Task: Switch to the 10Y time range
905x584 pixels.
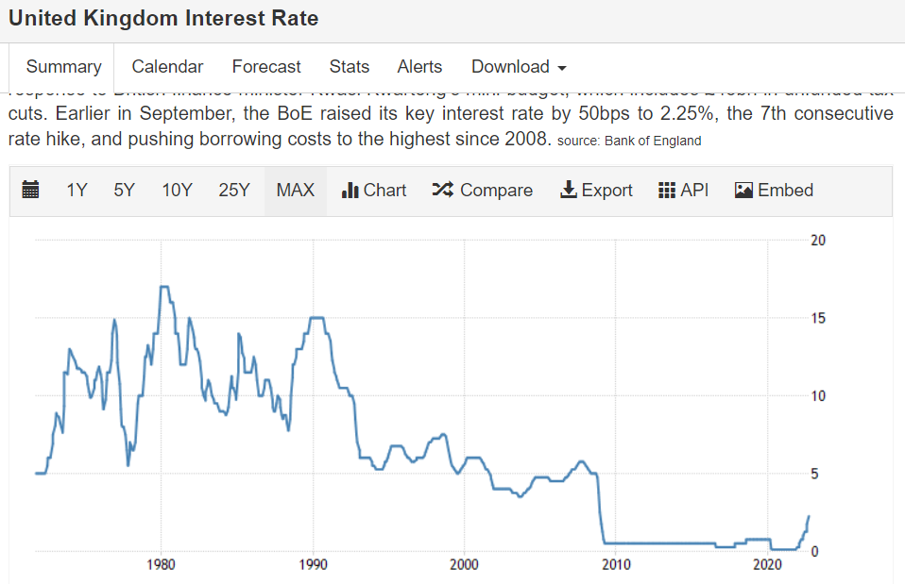Action: coord(177,191)
